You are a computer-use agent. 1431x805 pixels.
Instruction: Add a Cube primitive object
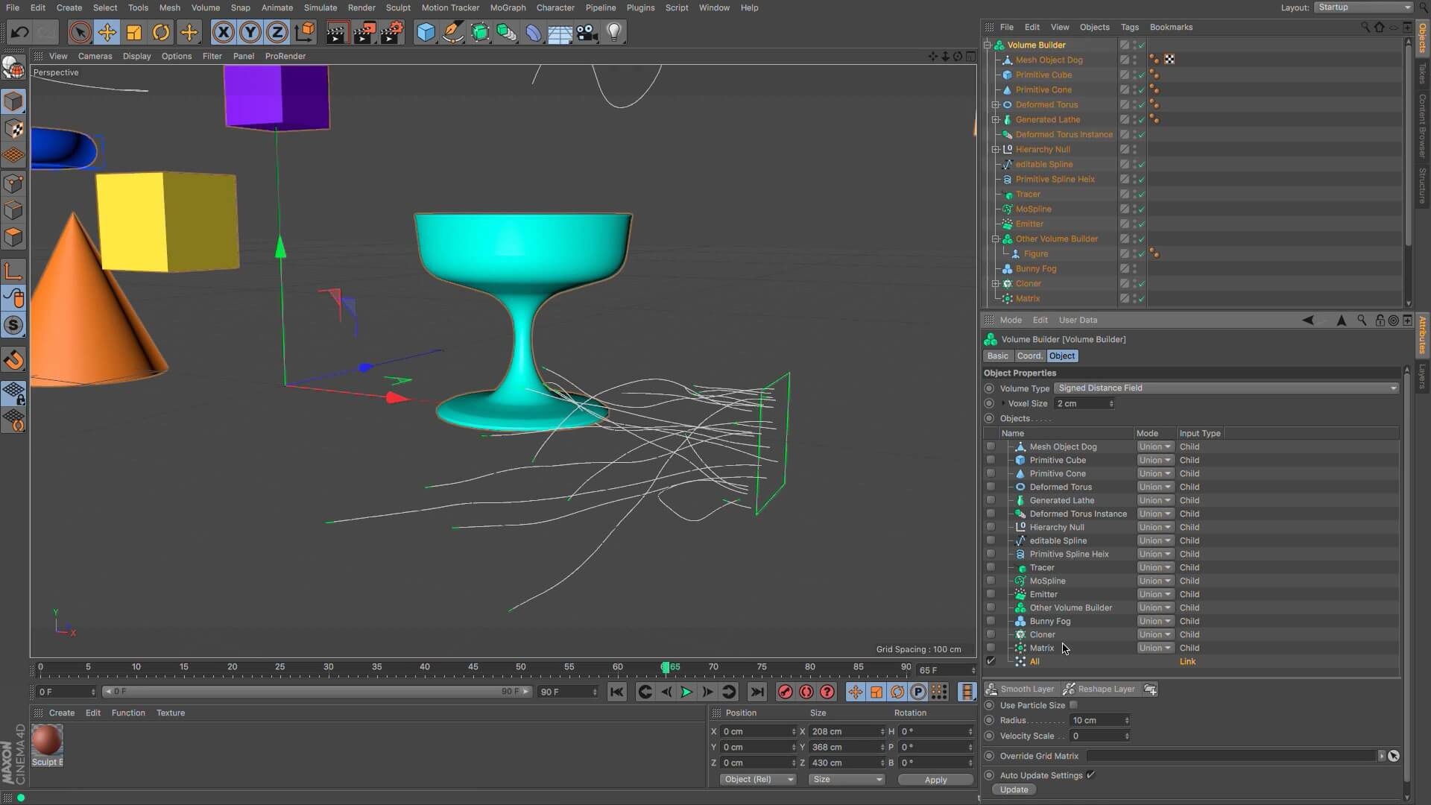click(426, 32)
